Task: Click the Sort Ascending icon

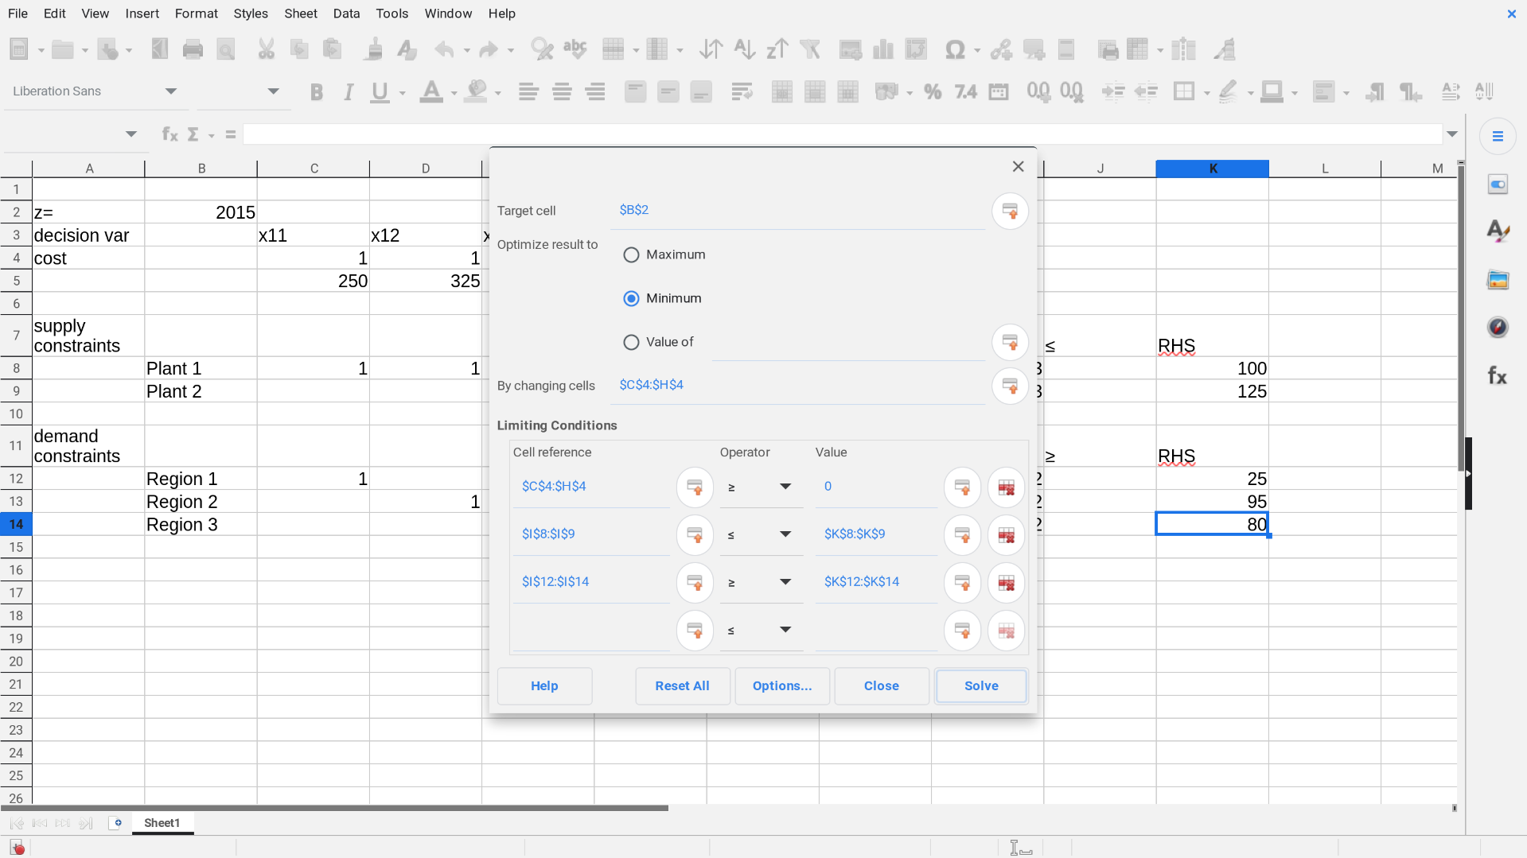Action: (744, 49)
